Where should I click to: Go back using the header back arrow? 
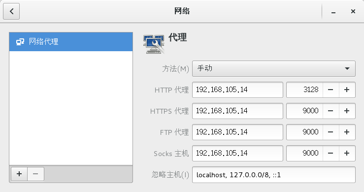(x=11, y=11)
